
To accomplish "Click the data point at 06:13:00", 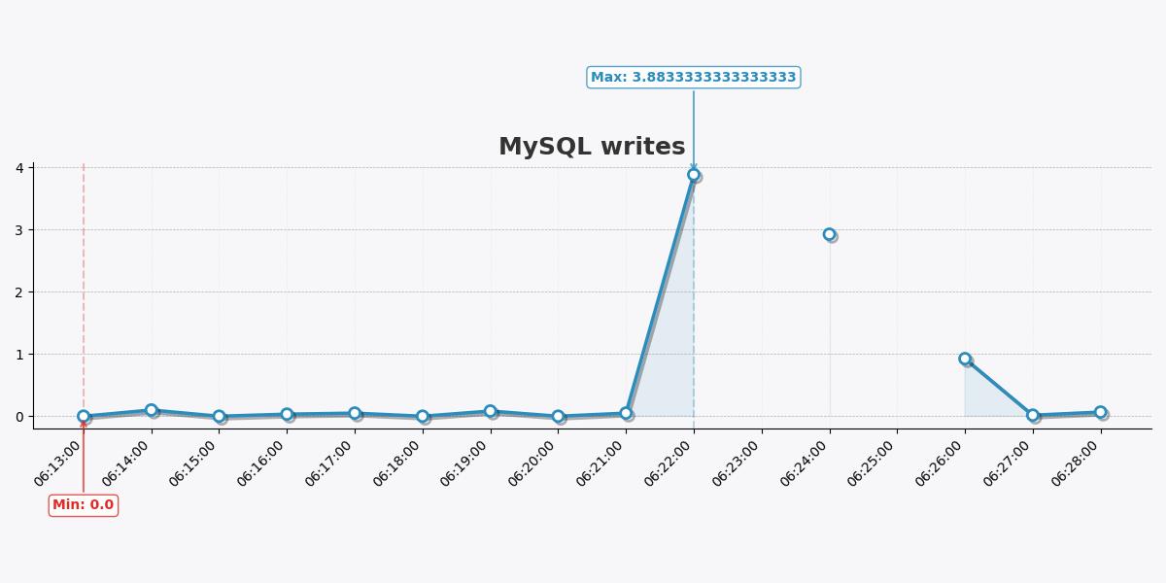I will (84, 416).
